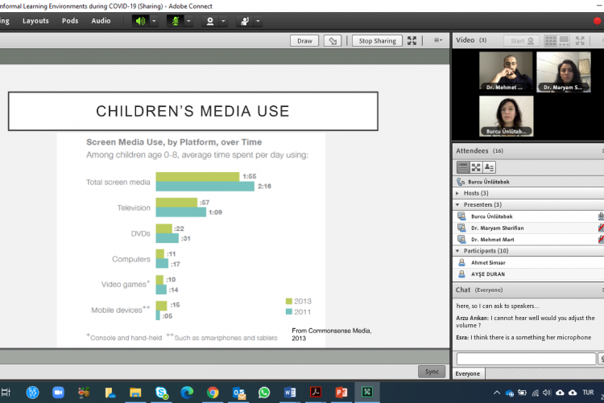
Task: Collapse the Presenters (3) group
Action: pyautogui.click(x=458, y=204)
